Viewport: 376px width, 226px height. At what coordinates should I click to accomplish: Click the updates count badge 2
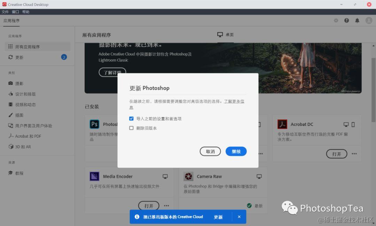click(64, 57)
